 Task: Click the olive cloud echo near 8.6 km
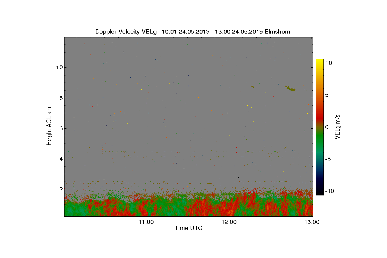[291, 88]
